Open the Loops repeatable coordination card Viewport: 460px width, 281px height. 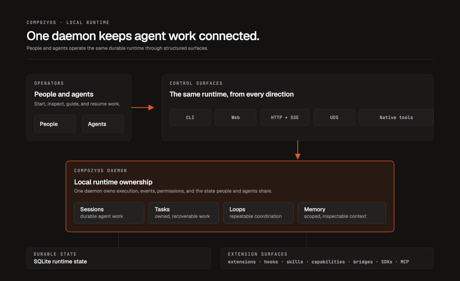[258, 213]
